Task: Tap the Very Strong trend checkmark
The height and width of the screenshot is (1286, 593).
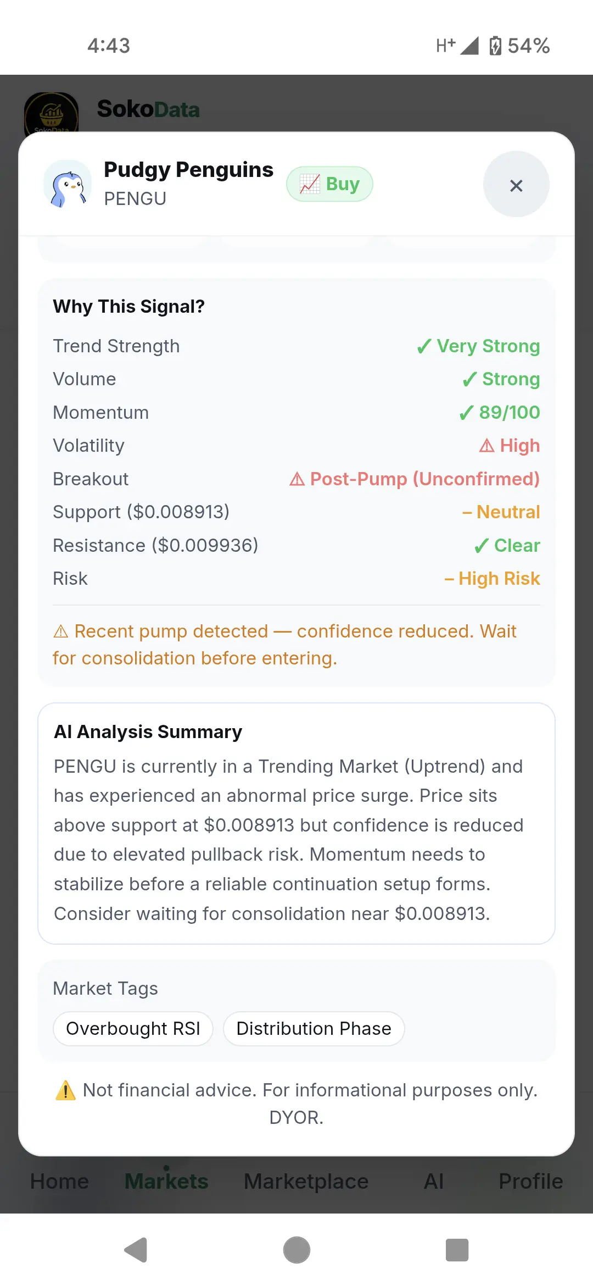Action: coord(424,346)
